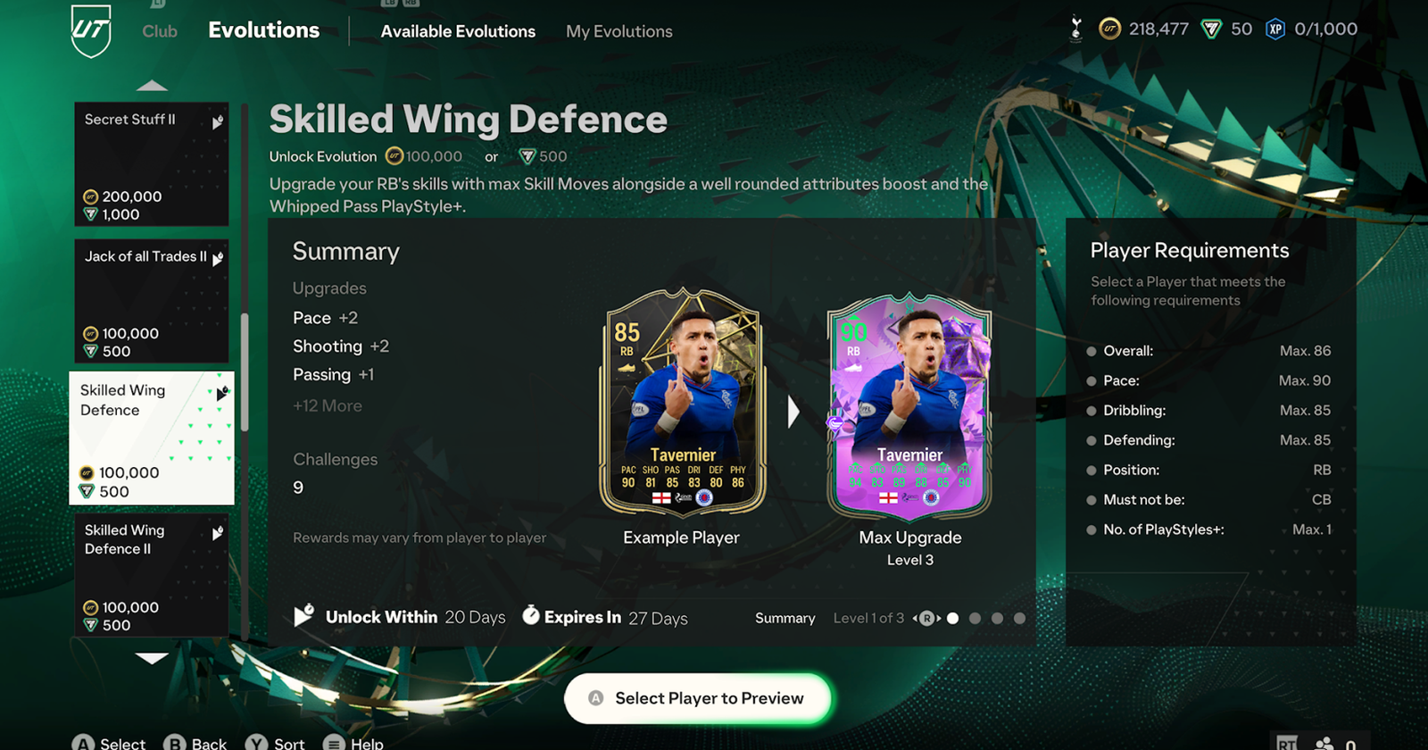Select the Tavernier Max Upgrade card
Viewport: 1428px width, 750px height.
[x=909, y=406]
